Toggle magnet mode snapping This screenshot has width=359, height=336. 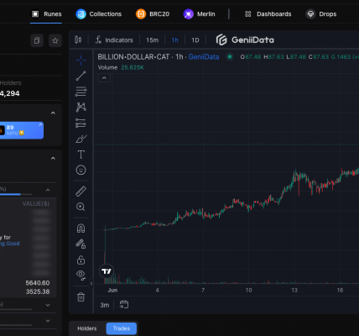pyautogui.click(x=81, y=228)
